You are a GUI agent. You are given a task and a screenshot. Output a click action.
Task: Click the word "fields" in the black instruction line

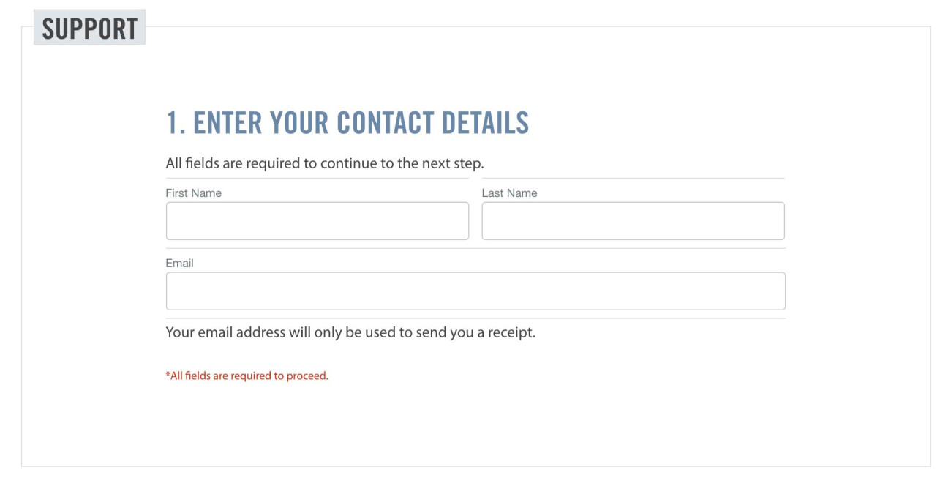coord(202,163)
